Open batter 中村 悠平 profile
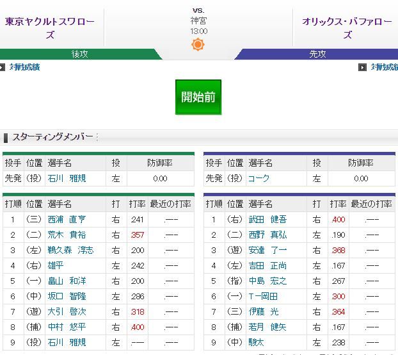This screenshot has height=355, width=398. click(67, 327)
